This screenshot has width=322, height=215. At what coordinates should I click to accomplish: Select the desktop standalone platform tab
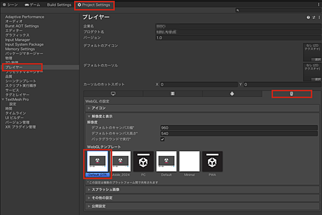tap(113, 94)
